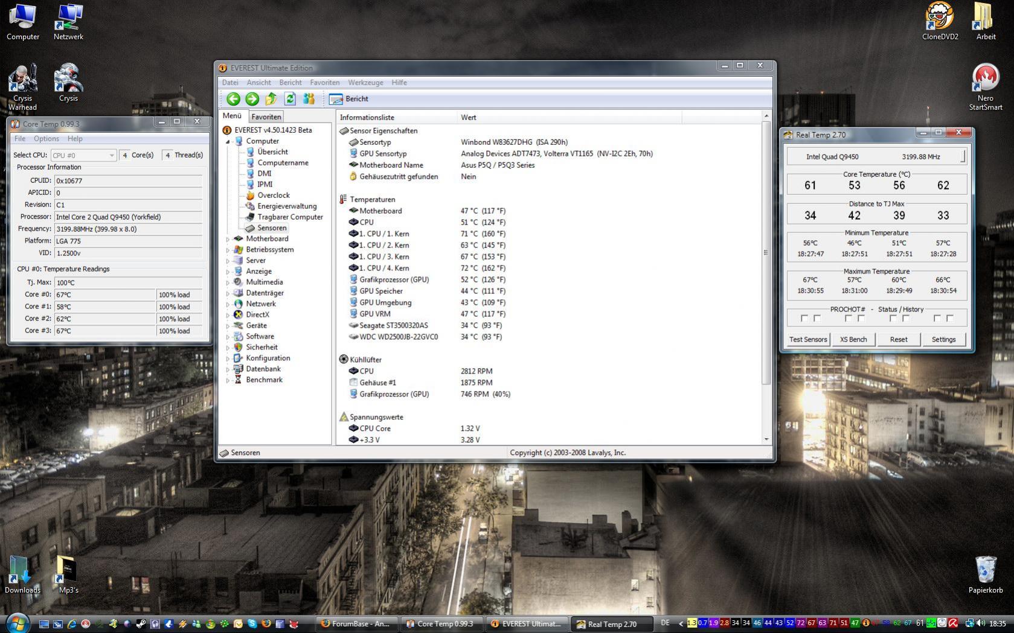
Task: Tick the PROCHOT status box under core 53
Action: click(848, 319)
